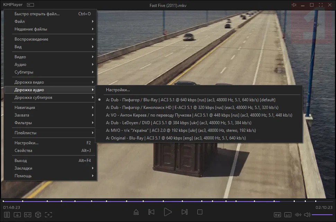Start playback with the Play button
336x222 pixels.
tap(168, 212)
